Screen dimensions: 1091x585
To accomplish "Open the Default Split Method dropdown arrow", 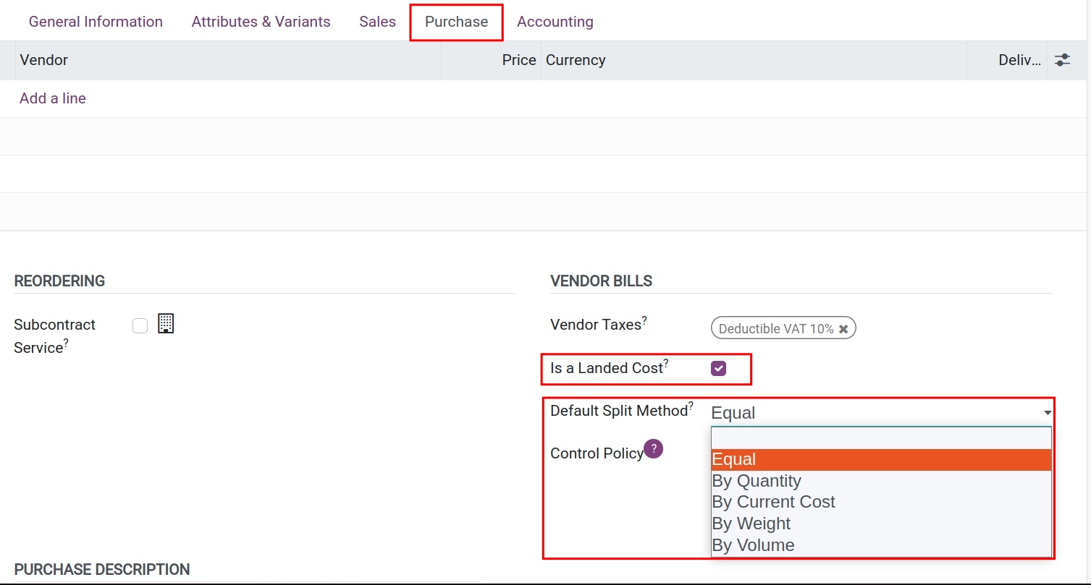I will pyautogui.click(x=1047, y=412).
